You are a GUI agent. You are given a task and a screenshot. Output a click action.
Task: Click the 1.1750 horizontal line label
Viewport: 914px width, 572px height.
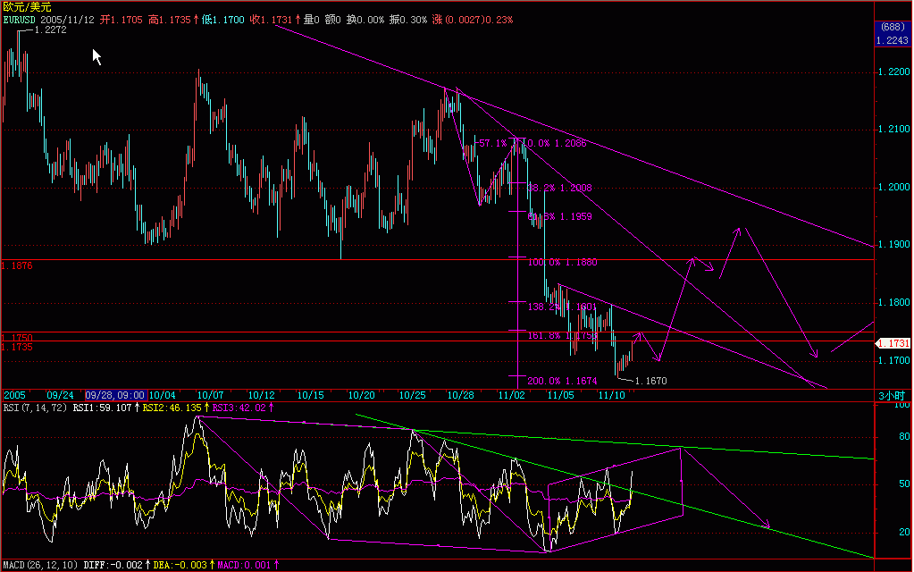(x=18, y=338)
